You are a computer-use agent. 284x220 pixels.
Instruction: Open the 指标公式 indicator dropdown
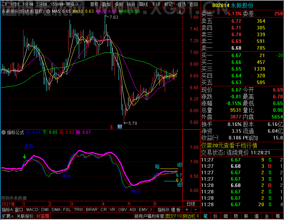coord(4,132)
